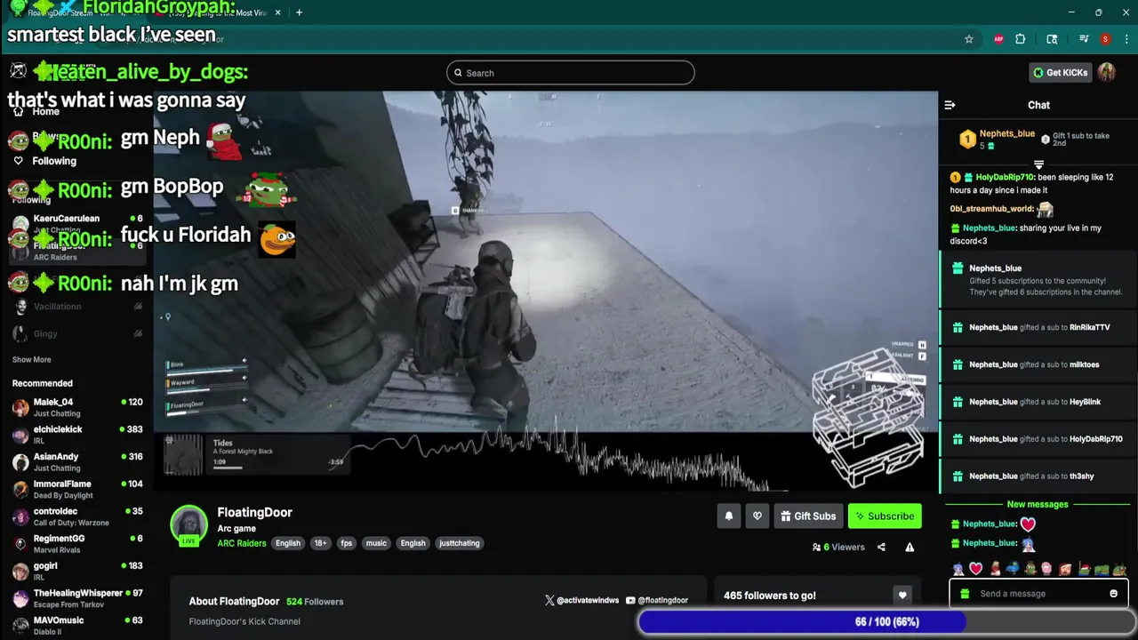Click the green Subscribe button
Viewport: 1138px width, 640px height.
click(885, 516)
